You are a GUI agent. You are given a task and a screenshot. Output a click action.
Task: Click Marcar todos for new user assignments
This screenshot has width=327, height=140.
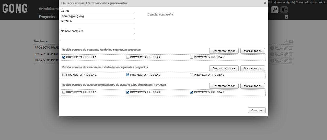[253, 86]
